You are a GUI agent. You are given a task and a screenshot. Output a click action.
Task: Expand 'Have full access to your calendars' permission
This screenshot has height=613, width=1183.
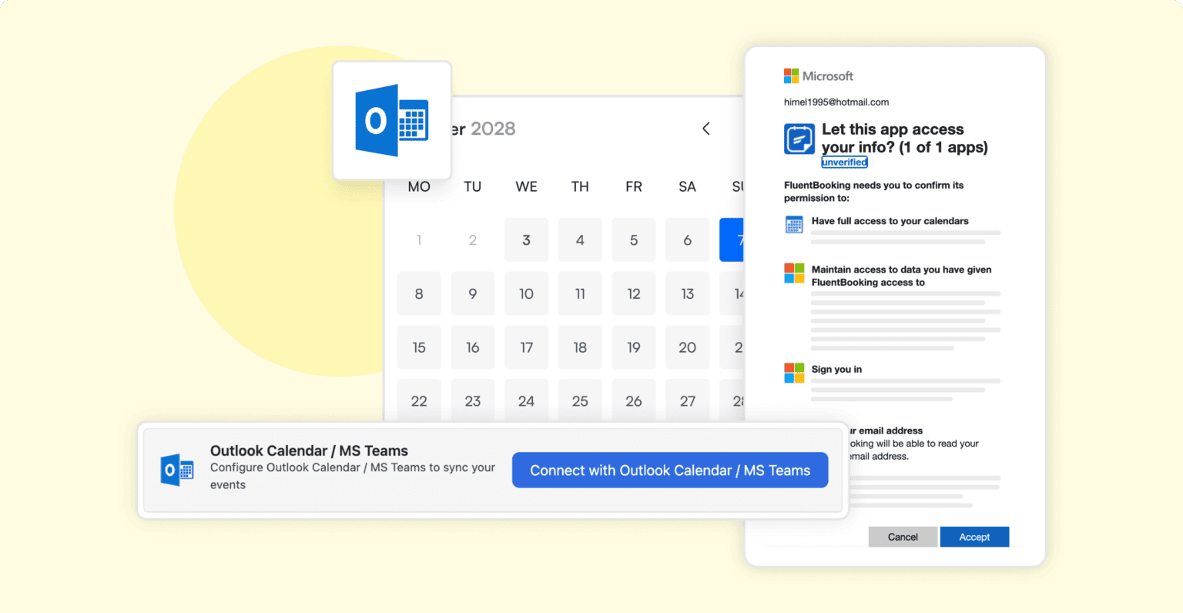(890, 221)
